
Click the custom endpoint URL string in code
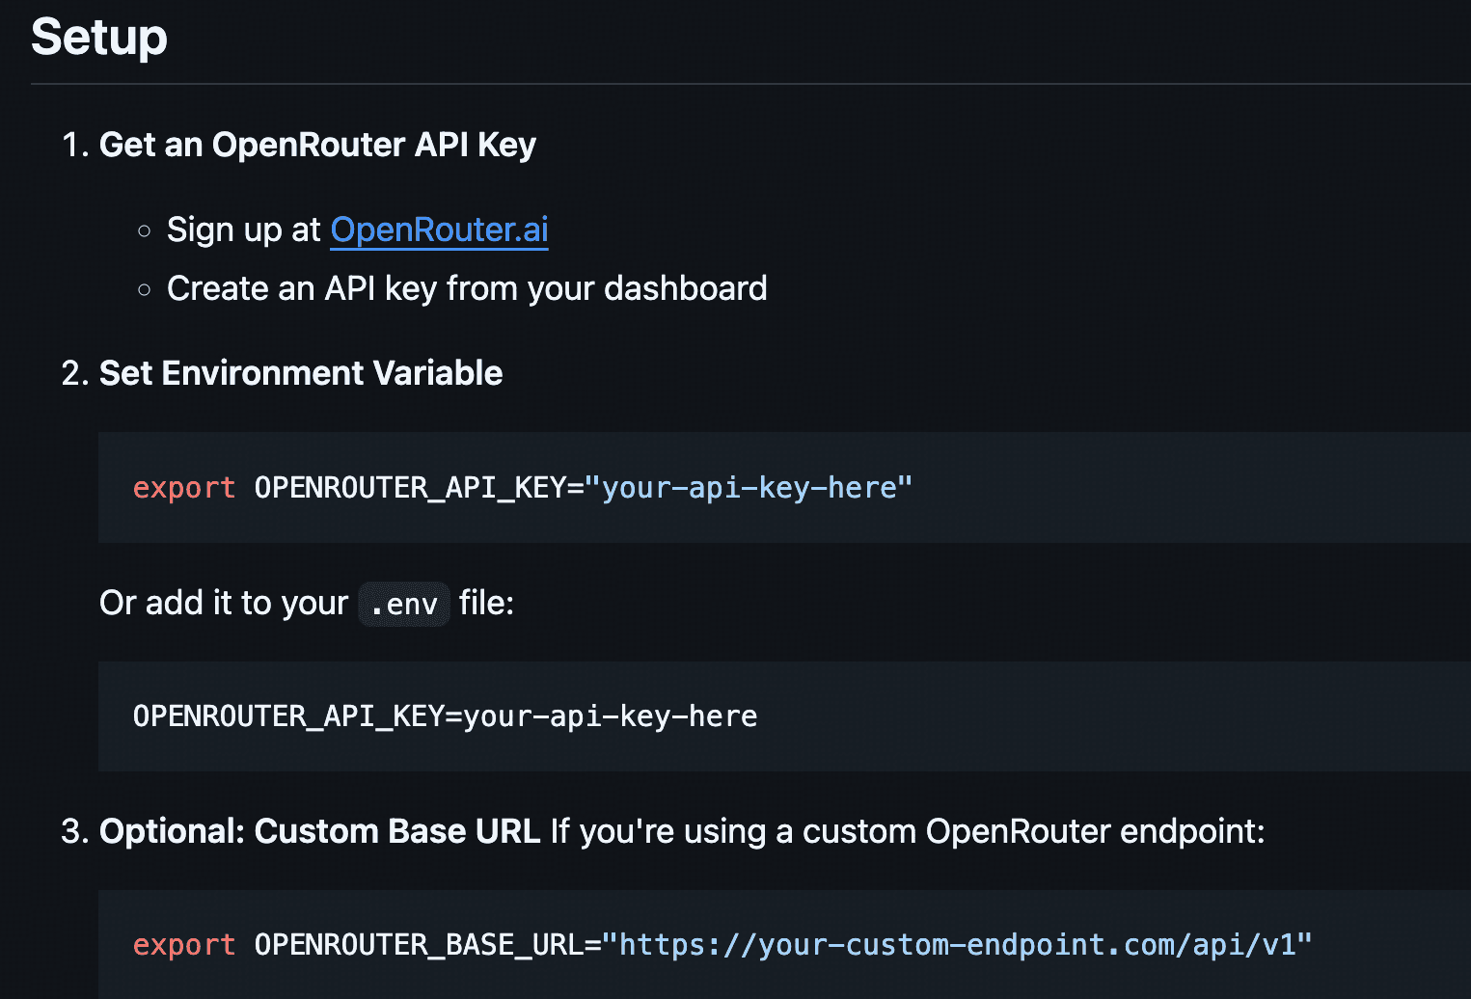point(957,945)
